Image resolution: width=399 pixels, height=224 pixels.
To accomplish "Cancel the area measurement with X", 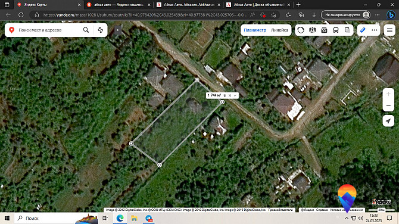I will [230, 95].
